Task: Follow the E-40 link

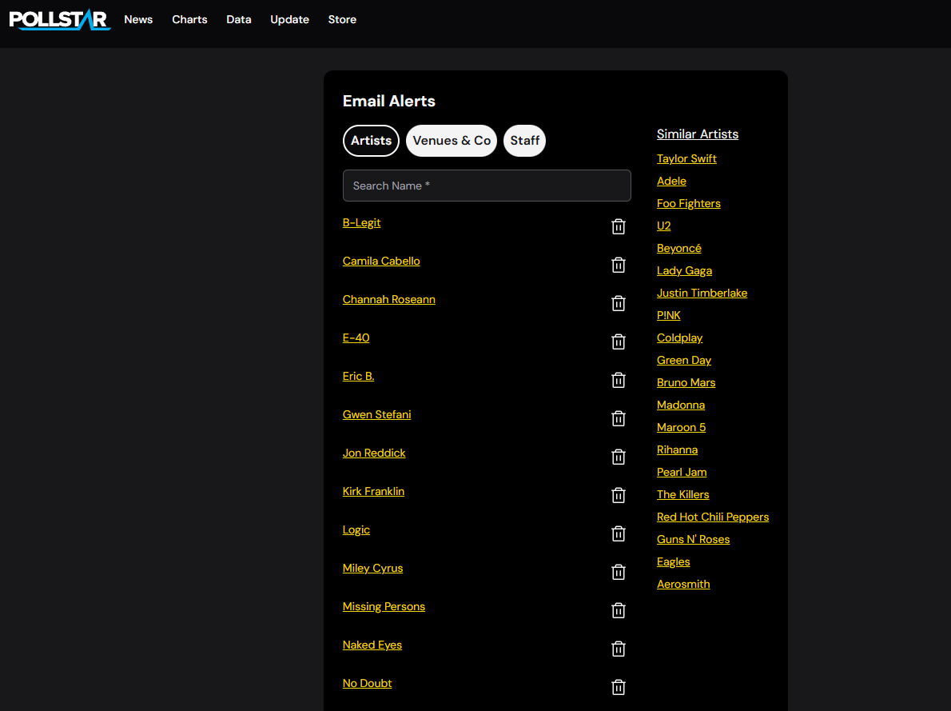Action: 356,338
